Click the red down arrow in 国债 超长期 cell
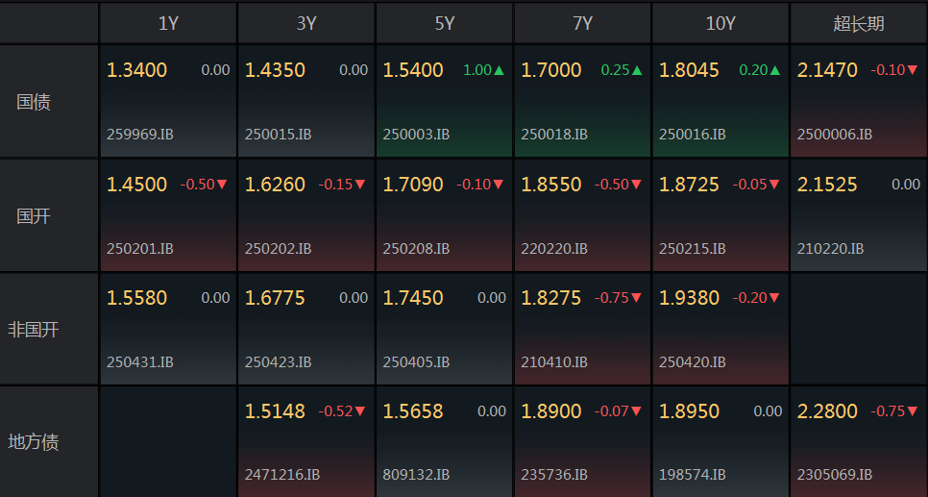 click(913, 70)
